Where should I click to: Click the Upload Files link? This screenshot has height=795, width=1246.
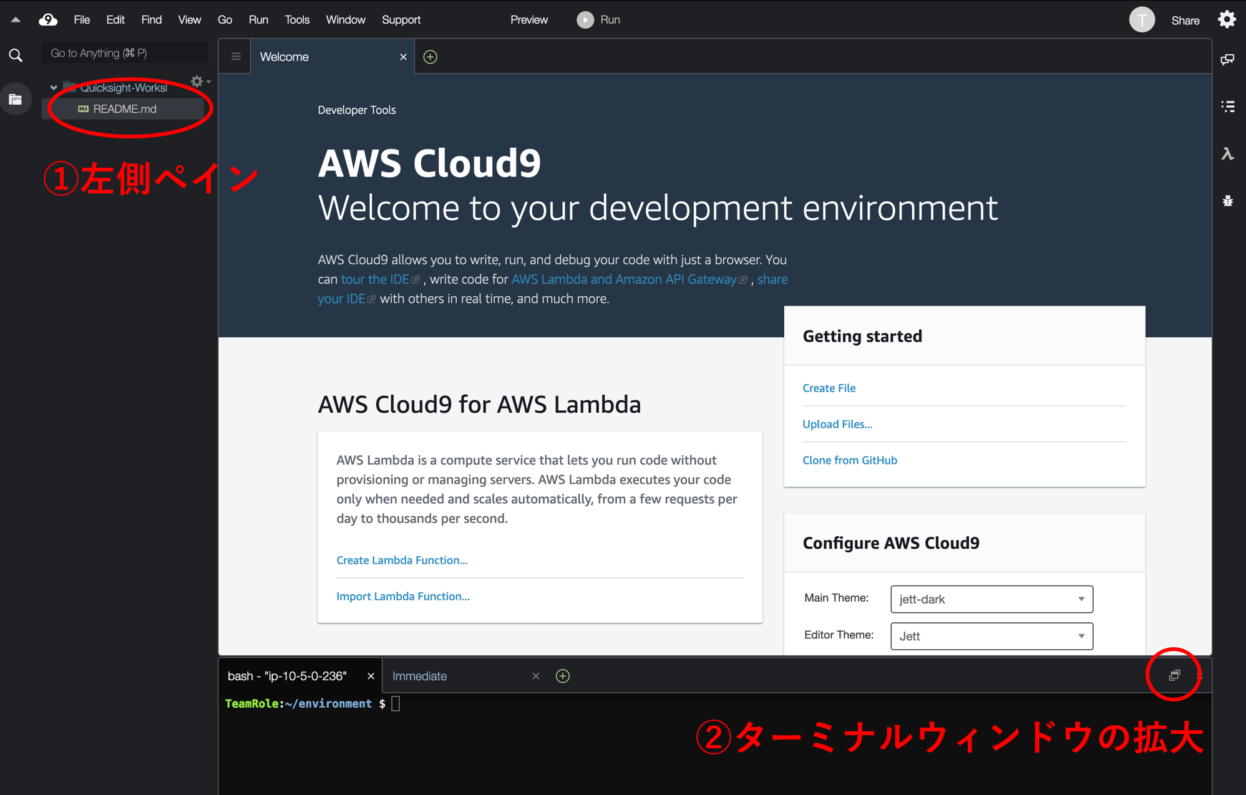click(x=837, y=424)
